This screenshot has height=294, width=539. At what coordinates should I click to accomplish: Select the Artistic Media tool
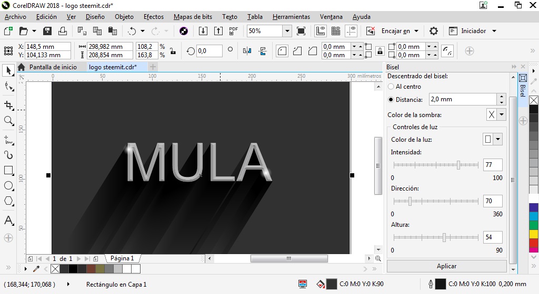coord(8,155)
